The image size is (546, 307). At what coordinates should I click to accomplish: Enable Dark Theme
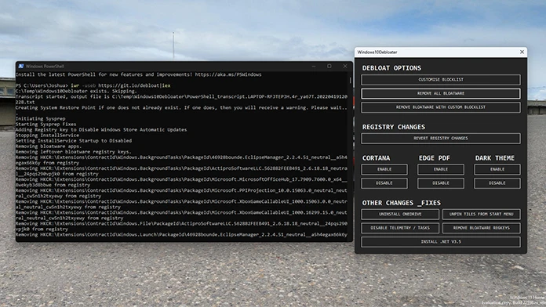pyautogui.click(x=497, y=169)
